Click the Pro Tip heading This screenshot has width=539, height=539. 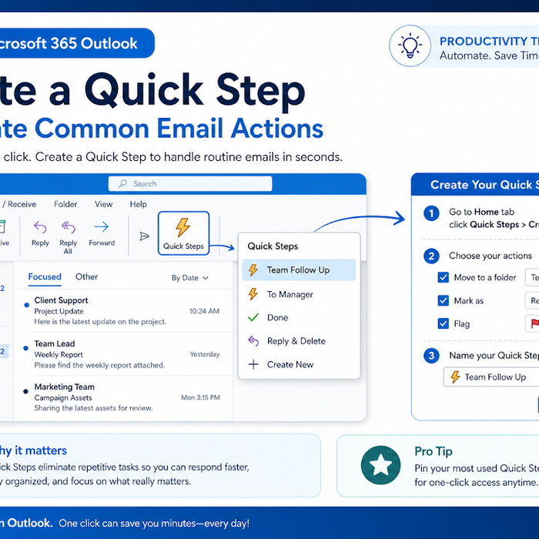(433, 451)
